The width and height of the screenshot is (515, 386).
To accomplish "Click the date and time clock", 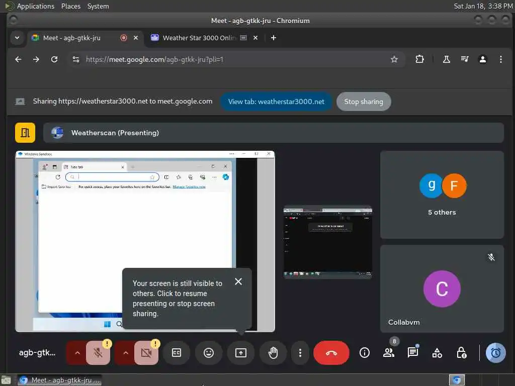I will (x=483, y=6).
